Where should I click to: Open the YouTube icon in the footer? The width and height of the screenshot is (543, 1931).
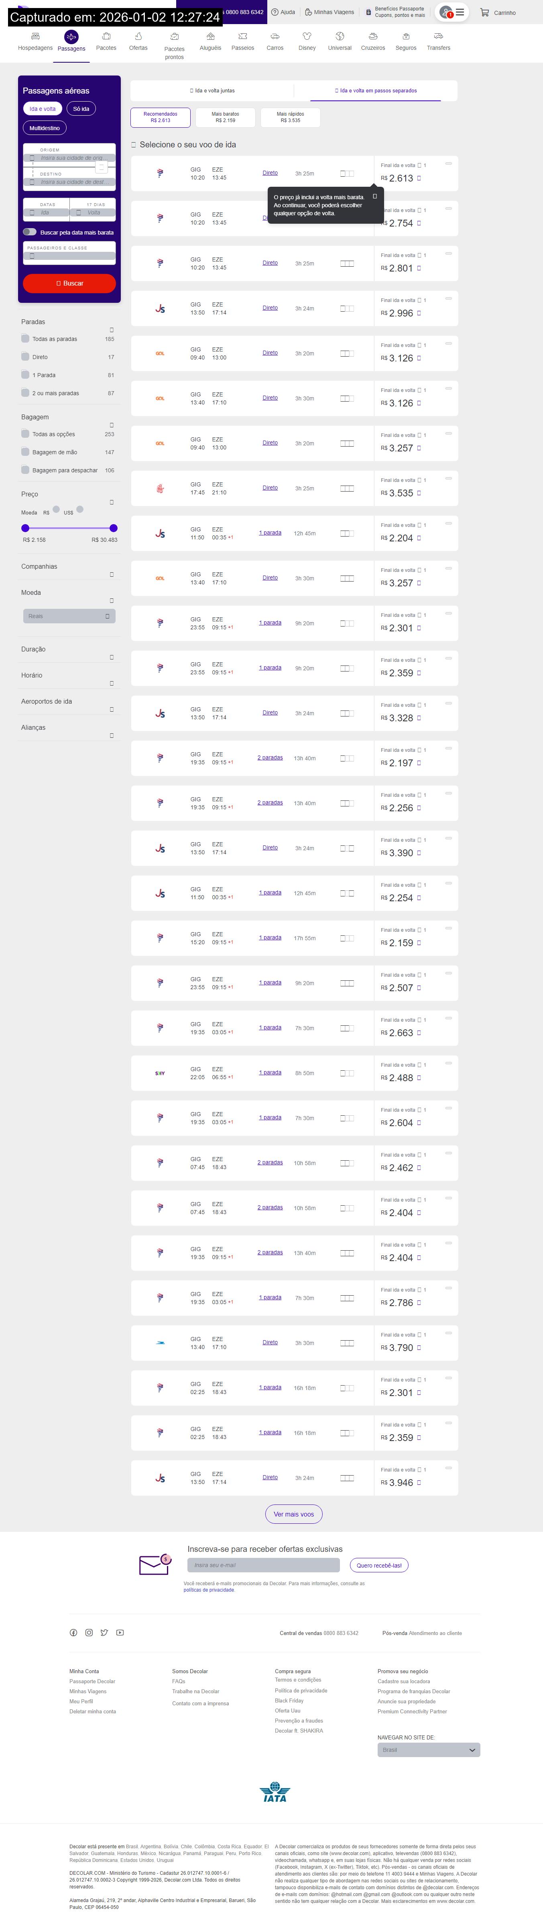(120, 1633)
